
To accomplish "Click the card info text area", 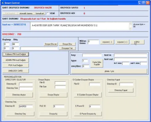I will [80, 26].
